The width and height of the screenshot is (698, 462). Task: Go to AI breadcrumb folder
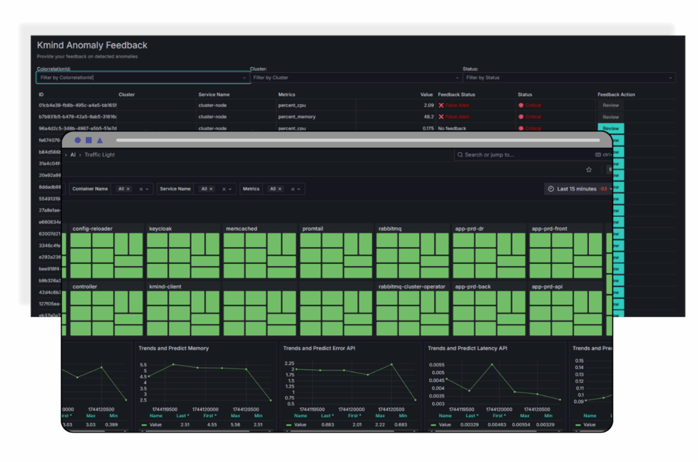(73, 155)
